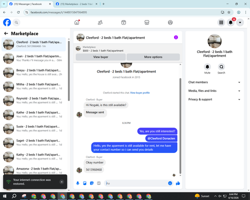Open the emoji picker smiley icon
The width and height of the screenshot is (250, 200).
pyautogui.click(x=170, y=183)
